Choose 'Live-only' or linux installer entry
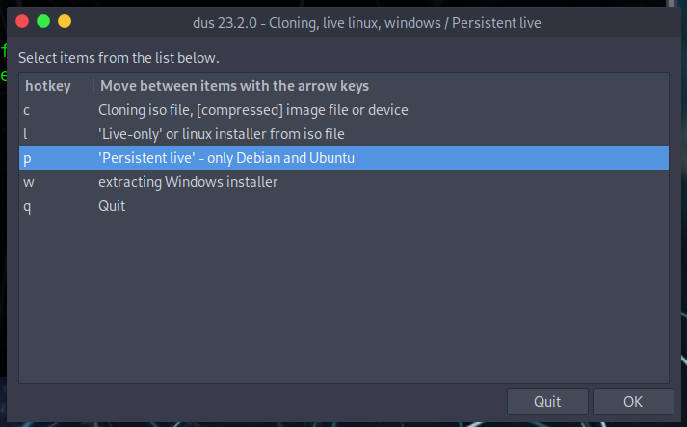The image size is (687, 427). coord(221,134)
